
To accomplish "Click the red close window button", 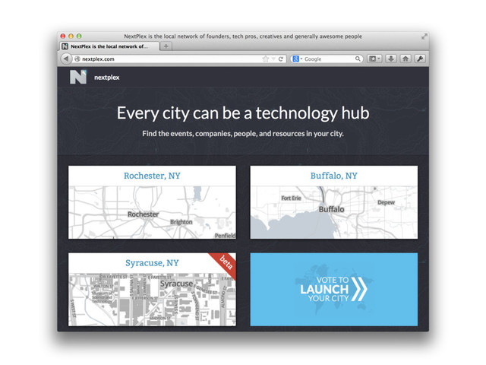I will [63, 36].
